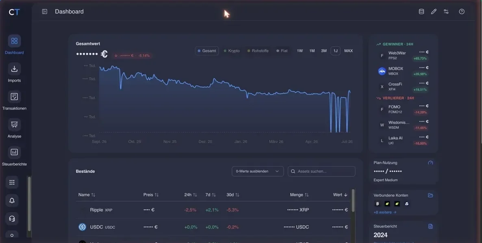Sort by Name column arrows
482x243 pixels.
click(x=93, y=195)
